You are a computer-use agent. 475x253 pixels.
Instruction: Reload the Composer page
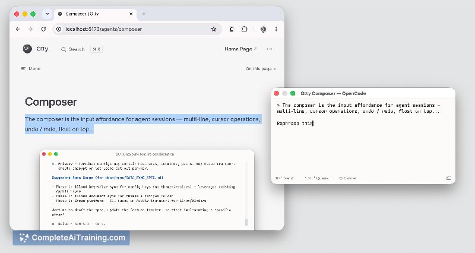[x=43, y=29]
